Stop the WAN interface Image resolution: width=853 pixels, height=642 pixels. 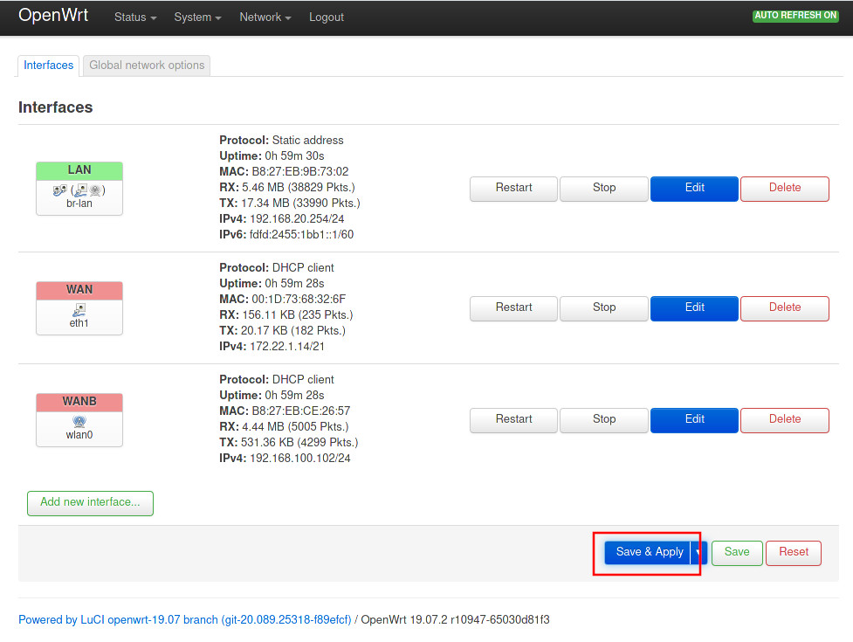pyautogui.click(x=604, y=308)
